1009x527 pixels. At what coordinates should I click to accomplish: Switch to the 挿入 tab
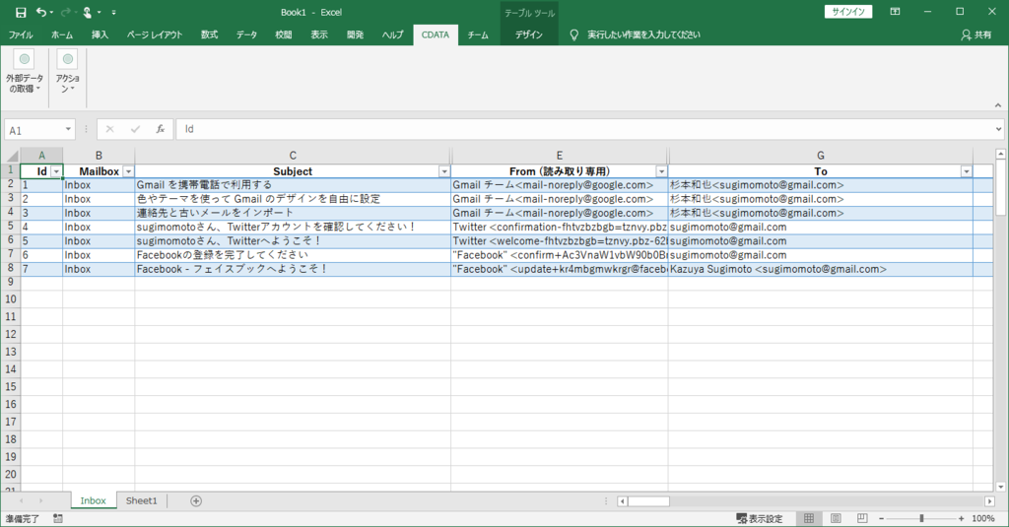pyautogui.click(x=100, y=34)
